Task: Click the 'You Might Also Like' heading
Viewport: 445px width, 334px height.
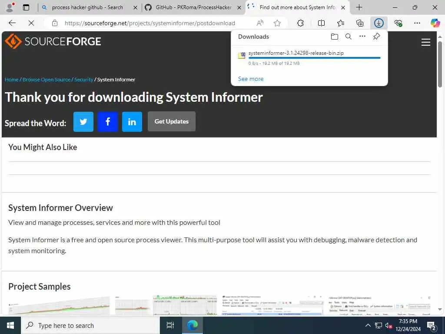Action: click(x=43, y=147)
